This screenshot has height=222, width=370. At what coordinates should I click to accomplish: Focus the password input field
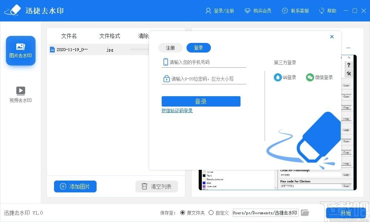point(204,79)
